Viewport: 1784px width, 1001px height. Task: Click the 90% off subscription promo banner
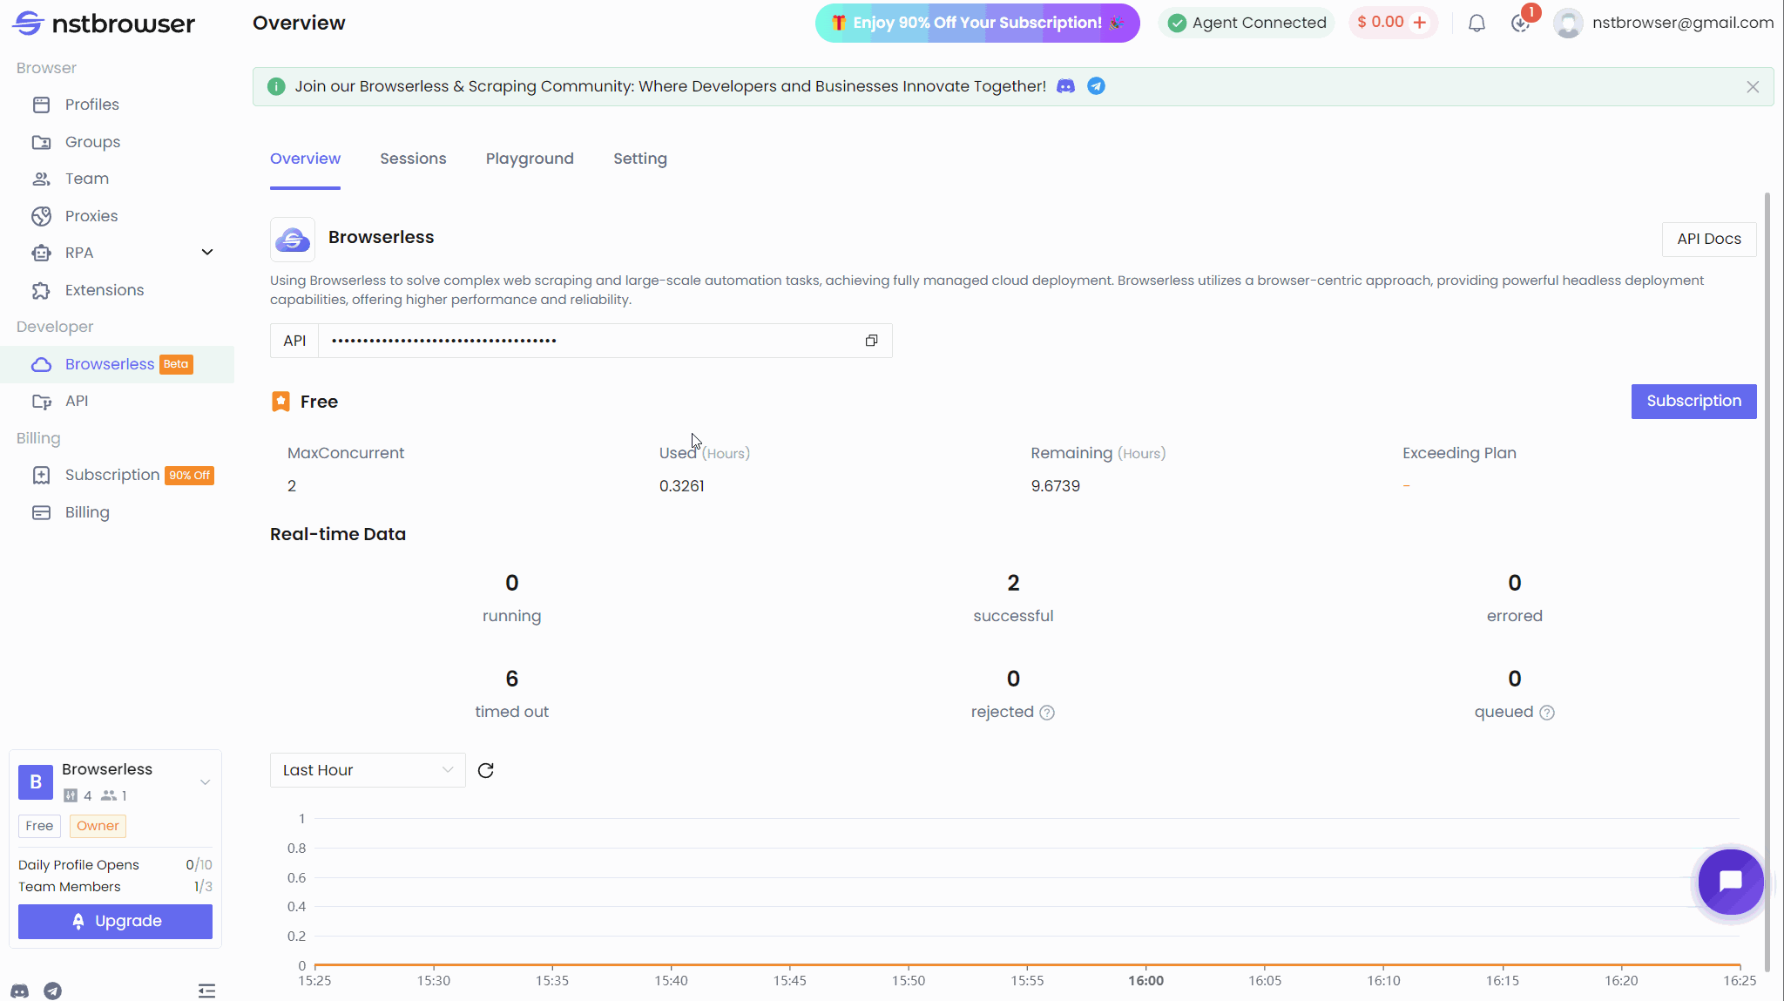click(x=977, y=23)
